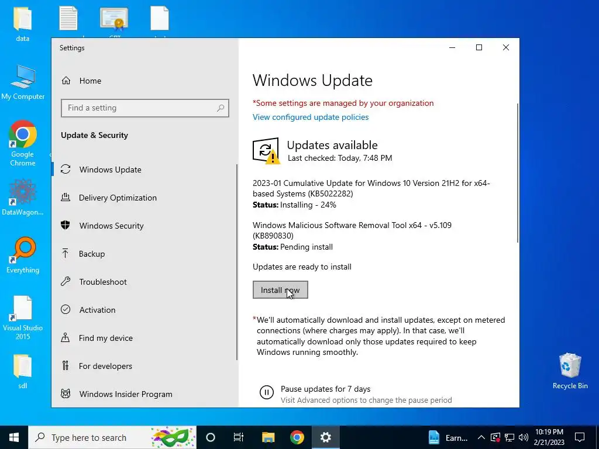Open Delivery Optimization settings

pos(144,198)
